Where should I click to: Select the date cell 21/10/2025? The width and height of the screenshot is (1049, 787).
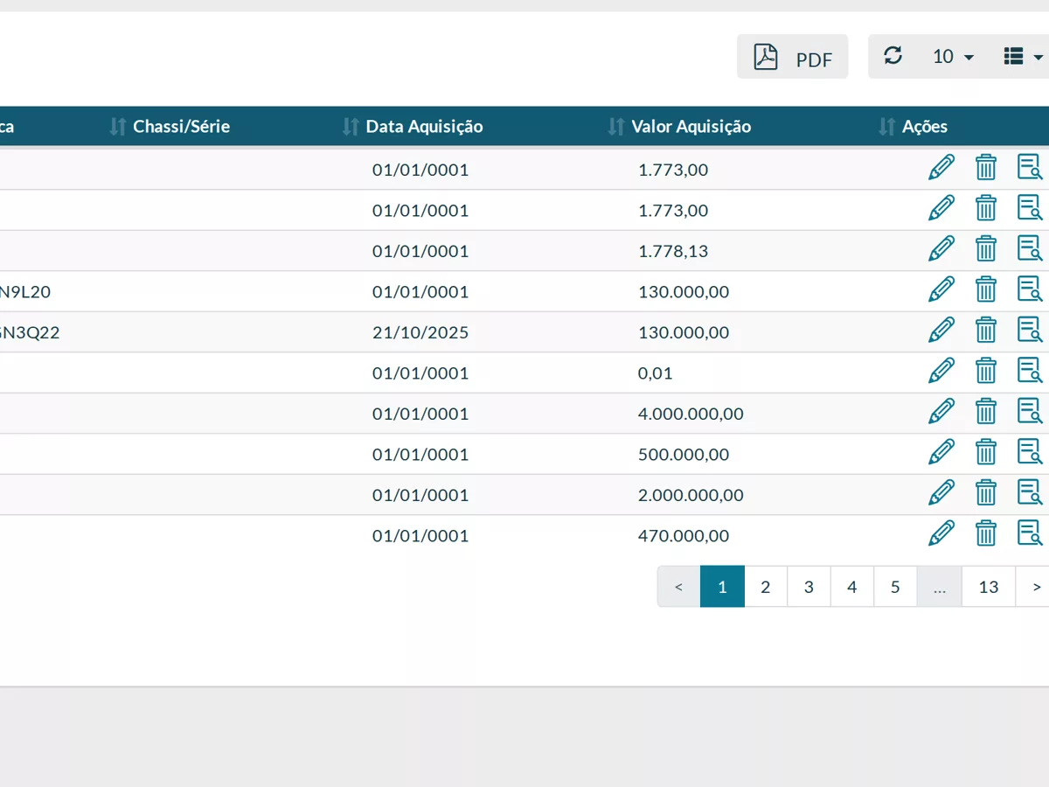[420, 332]
